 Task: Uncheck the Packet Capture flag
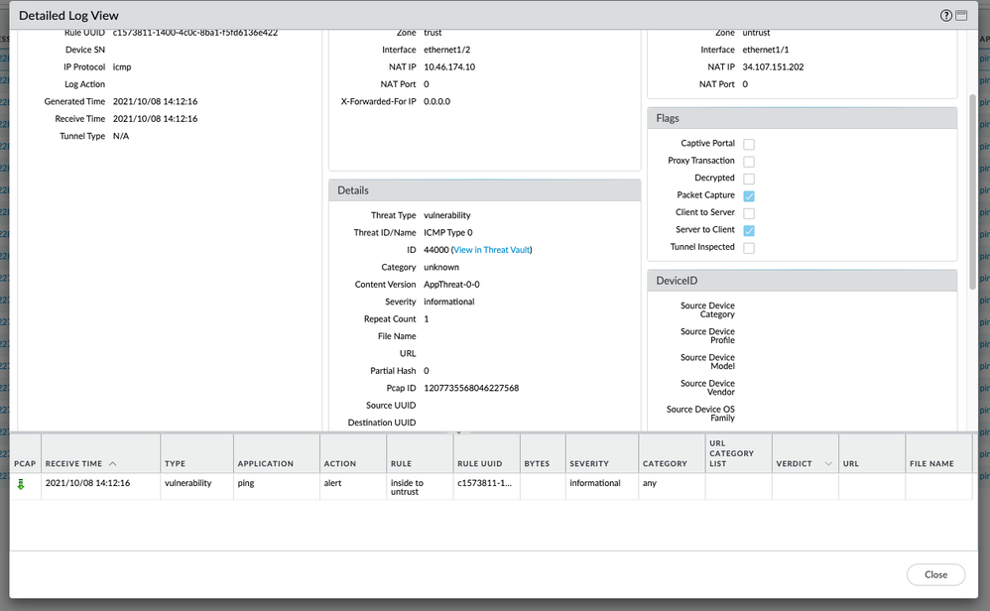tap(749, 196)
